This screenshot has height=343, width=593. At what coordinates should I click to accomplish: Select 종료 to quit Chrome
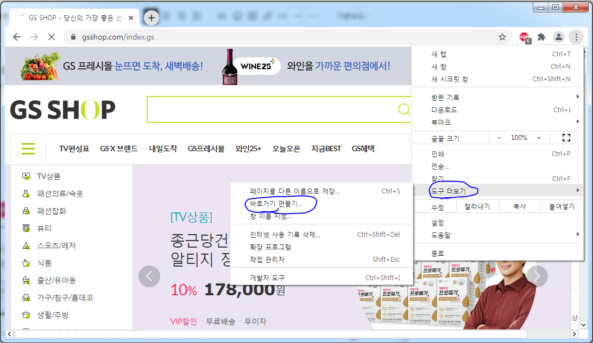point(498,253)
